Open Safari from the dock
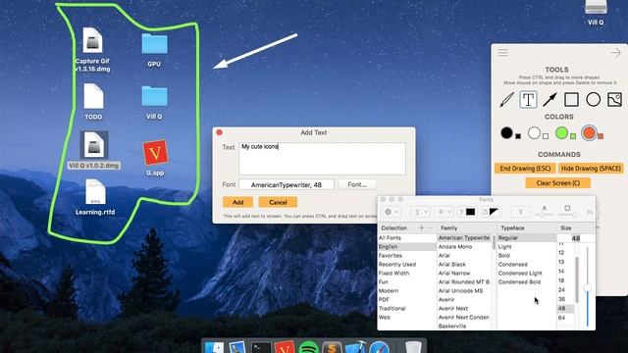Screen dimensions: 628x353 click(379, 347)
